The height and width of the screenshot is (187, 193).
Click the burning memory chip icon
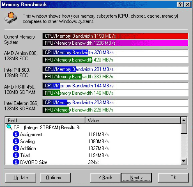click(11, 18)
